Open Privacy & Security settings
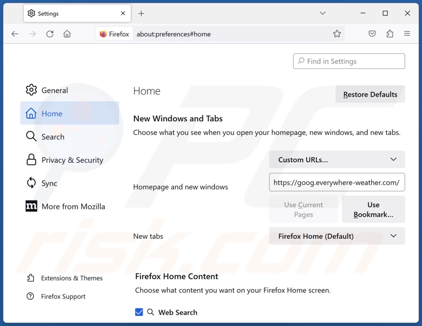422x326 pixels. pos(69,160)
